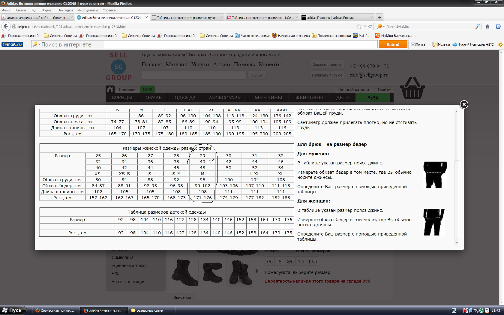Click the search magnifier in Поиск@Mail.Ru box
This screenshot has height=315, width=504.
(x=478, y=26)
